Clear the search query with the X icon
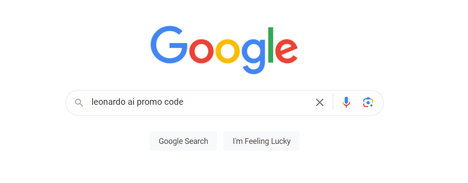Image resolution: width=468 pixels, height=183 pixels. (320, 103)
